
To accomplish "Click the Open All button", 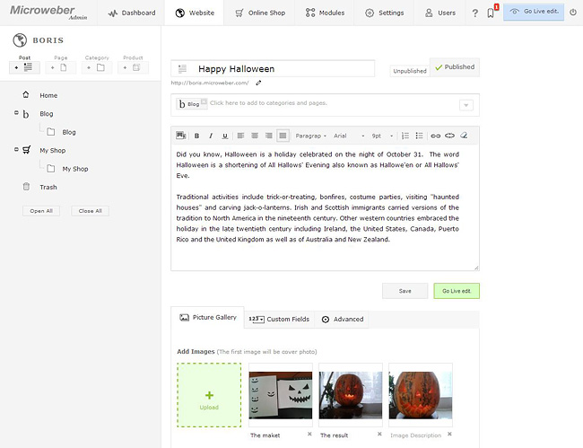I will pyautogui.click(x=41, y=211).
